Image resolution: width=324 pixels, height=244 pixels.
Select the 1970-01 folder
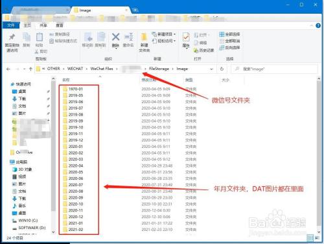pyautogui.click(x=76, y=89)
